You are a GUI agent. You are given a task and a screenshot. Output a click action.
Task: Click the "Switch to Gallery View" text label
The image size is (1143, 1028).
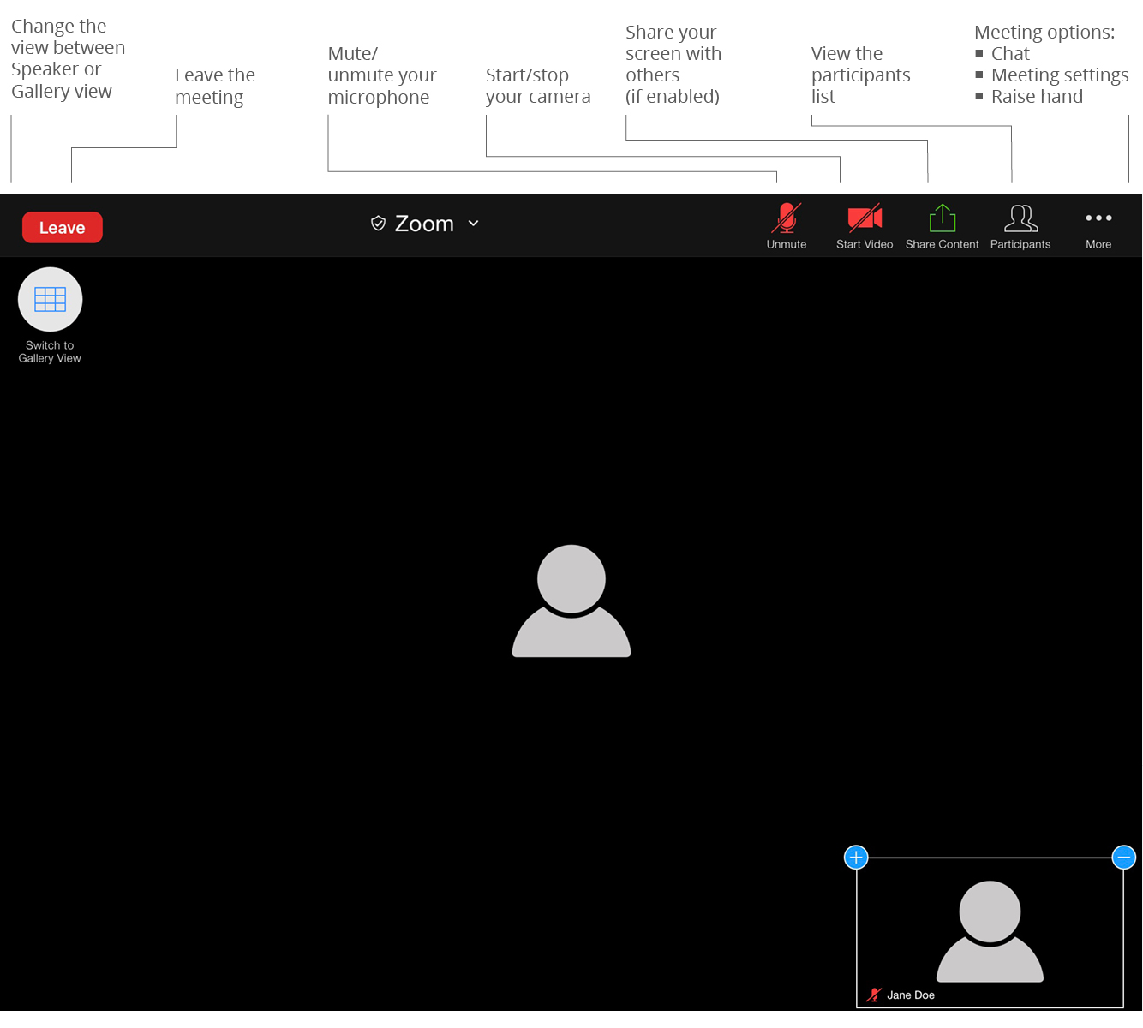coord(50,352)
